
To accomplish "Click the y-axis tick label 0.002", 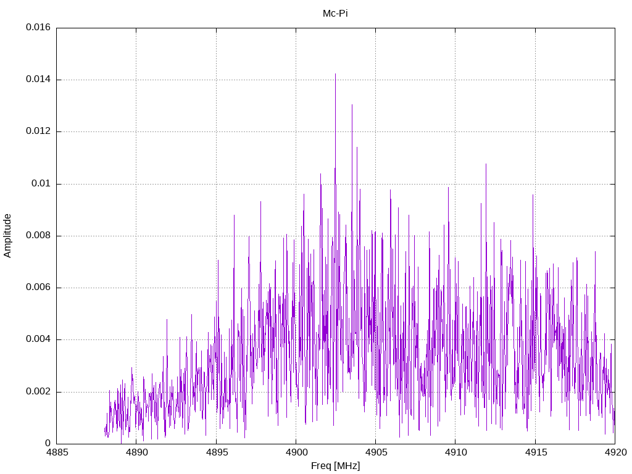I will coord(38,391).
